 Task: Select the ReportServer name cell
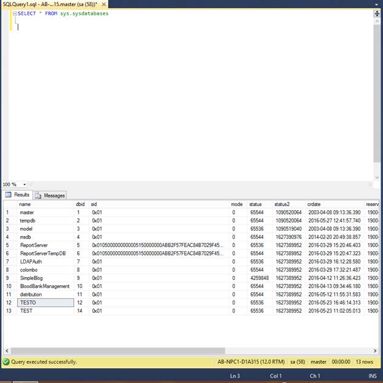(x=46, y=245)
